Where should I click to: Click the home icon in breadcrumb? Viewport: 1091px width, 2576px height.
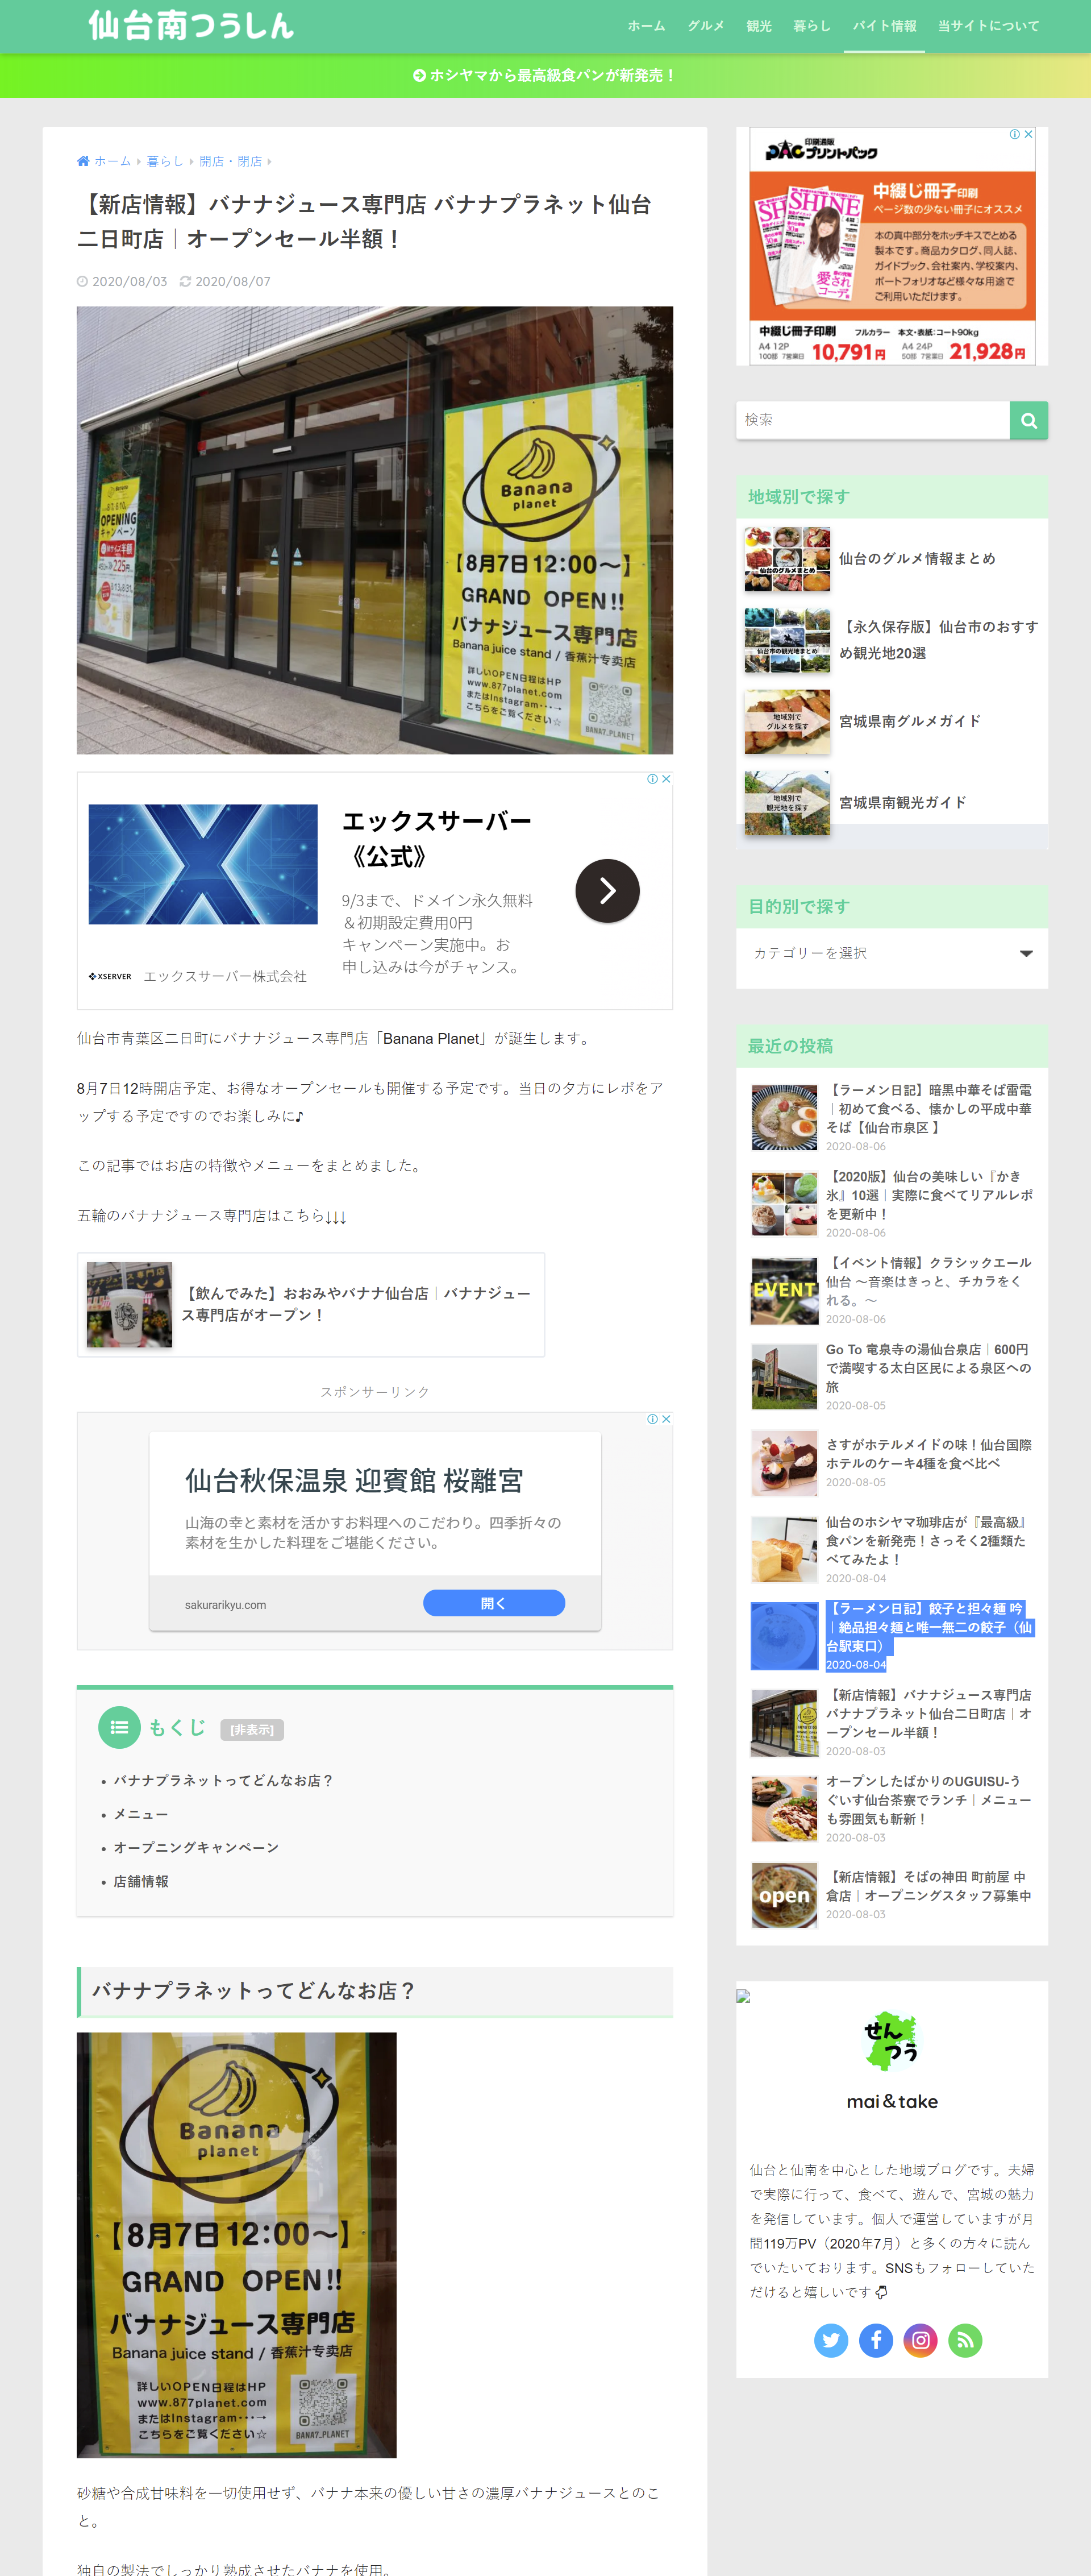coord(83,161)
